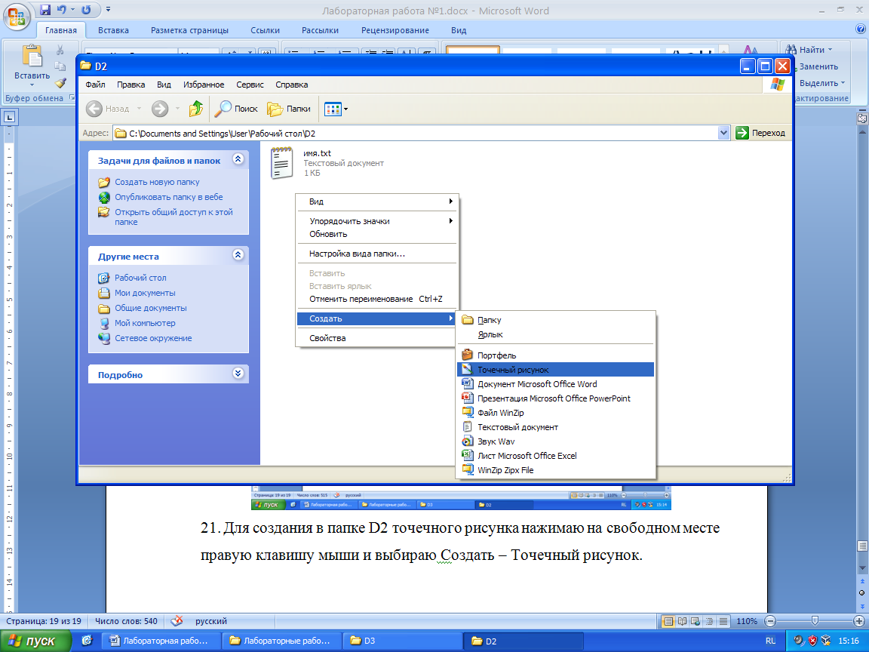Viewport: 869px width, 652px height.
Task: Click zoom out minus button in Word
Action: point(770,621)
